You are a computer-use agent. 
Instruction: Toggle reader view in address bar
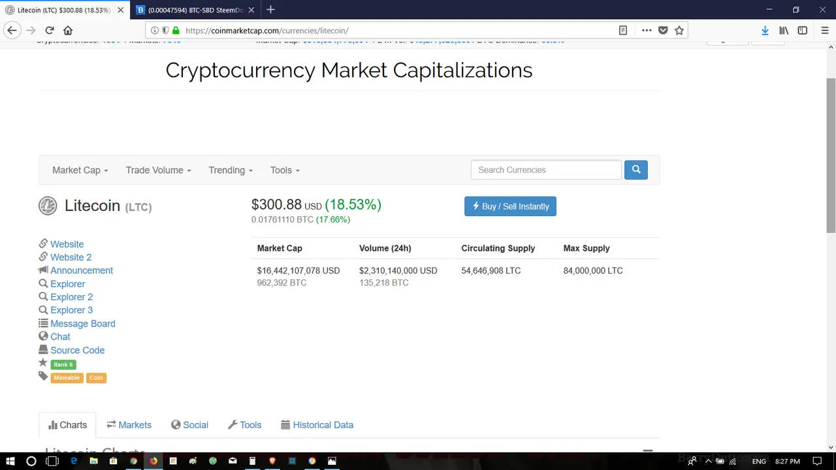[623, 30]
